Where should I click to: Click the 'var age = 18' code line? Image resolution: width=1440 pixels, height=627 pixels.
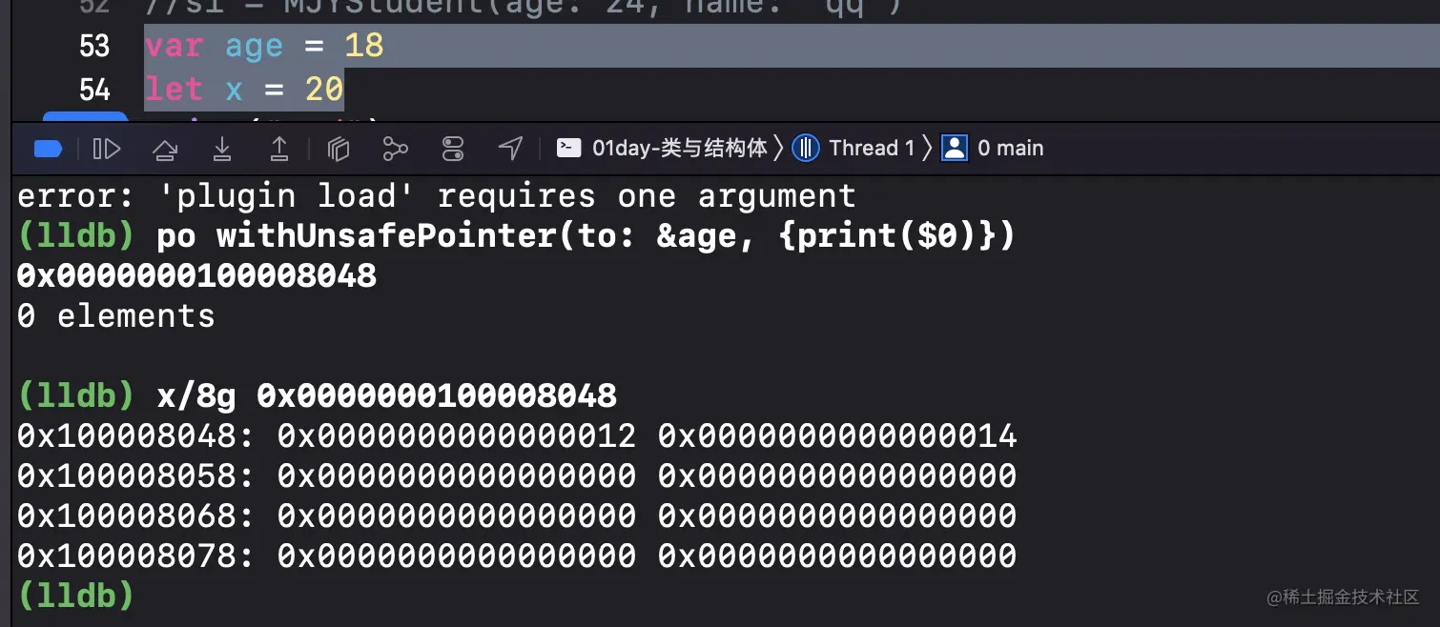[264, 46]
